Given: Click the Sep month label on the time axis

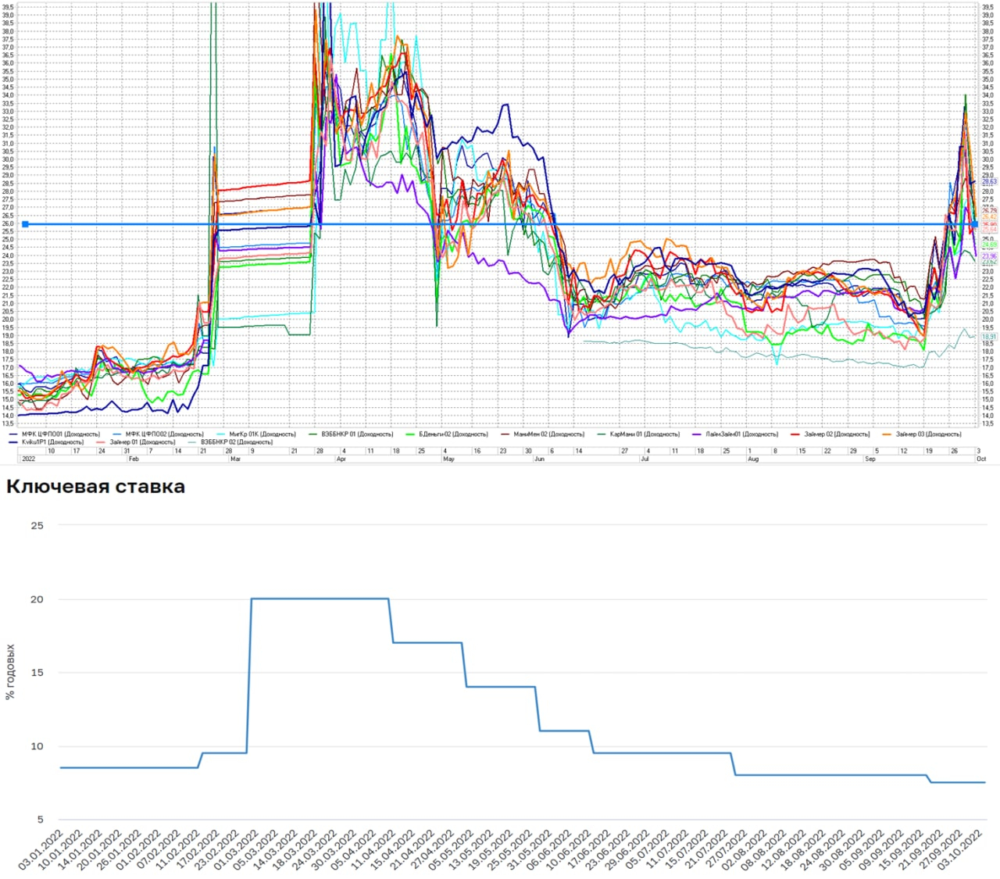Looking at the screenshot, I should tap(870, 459).
